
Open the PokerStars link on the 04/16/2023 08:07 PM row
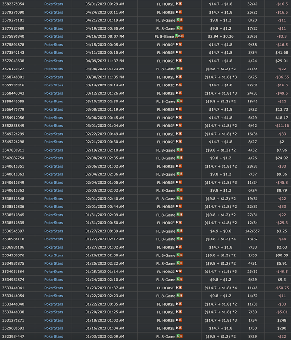point(53,36)
